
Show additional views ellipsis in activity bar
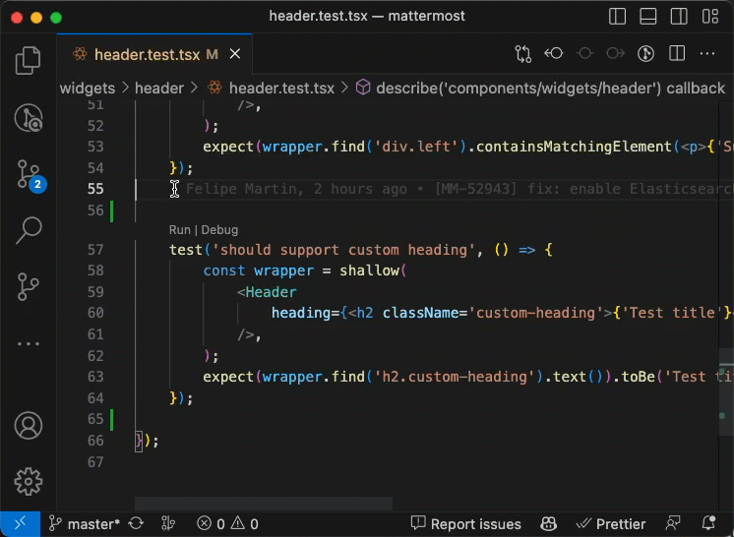[29, 344]
